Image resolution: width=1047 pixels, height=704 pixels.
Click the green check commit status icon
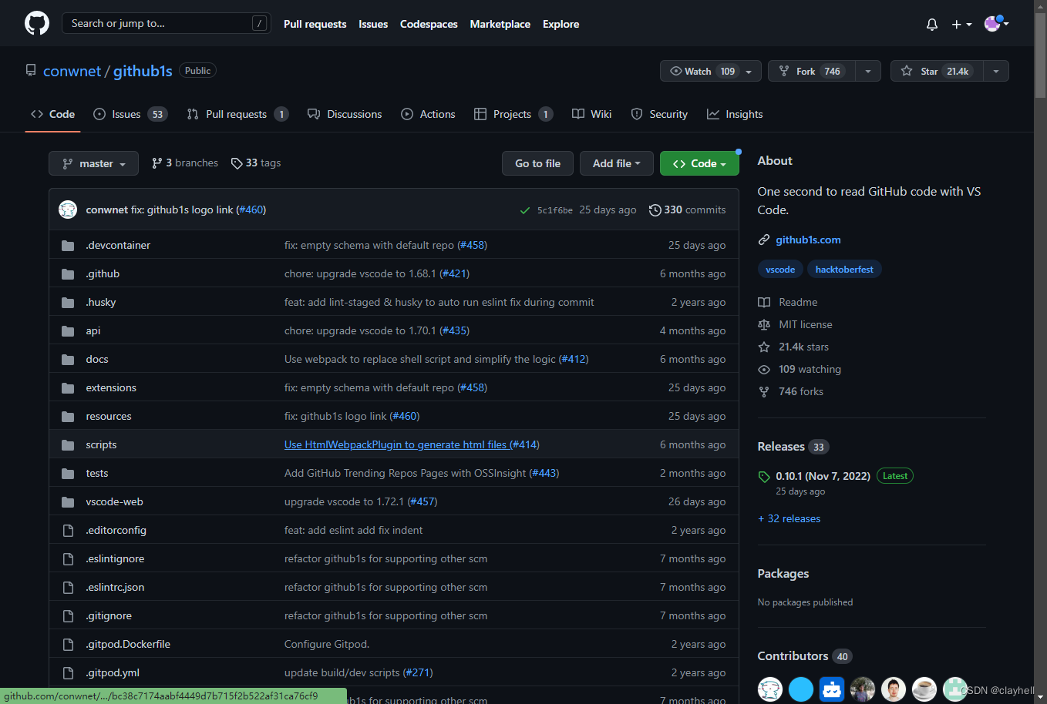tap(525, 210)
